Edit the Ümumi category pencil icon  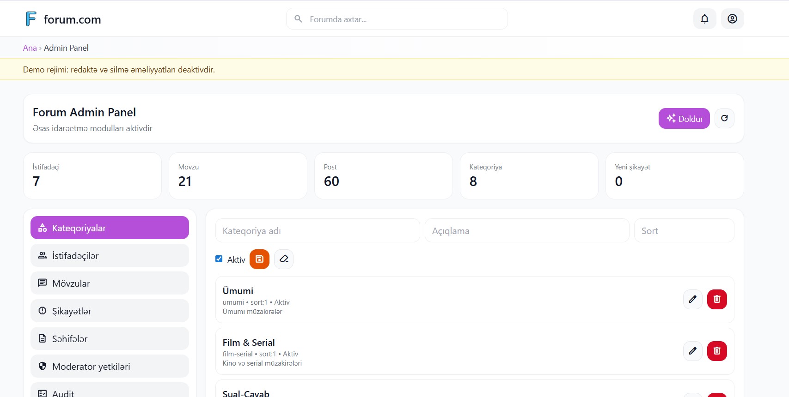(692, 300)
